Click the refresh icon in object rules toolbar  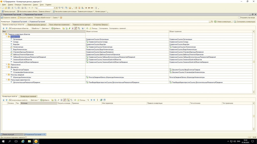[87, 28]
